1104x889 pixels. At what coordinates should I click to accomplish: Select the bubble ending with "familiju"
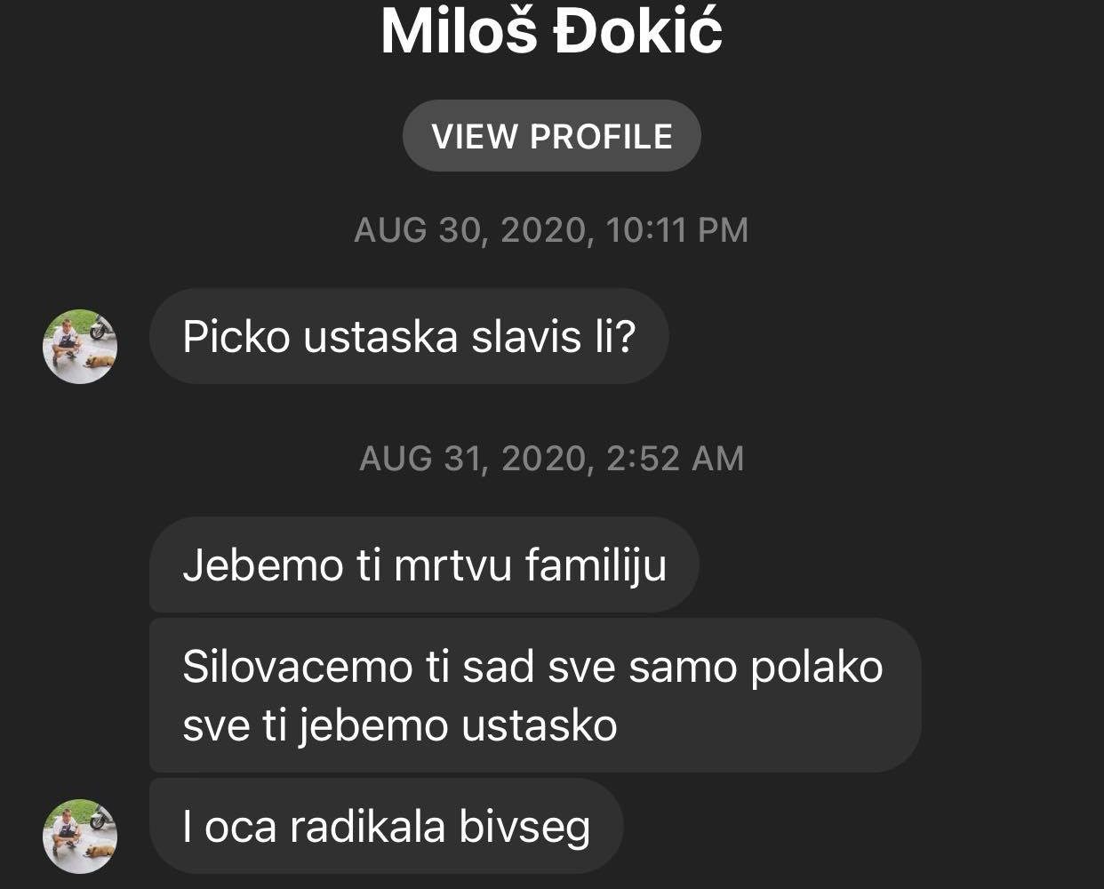click(424, 565)
